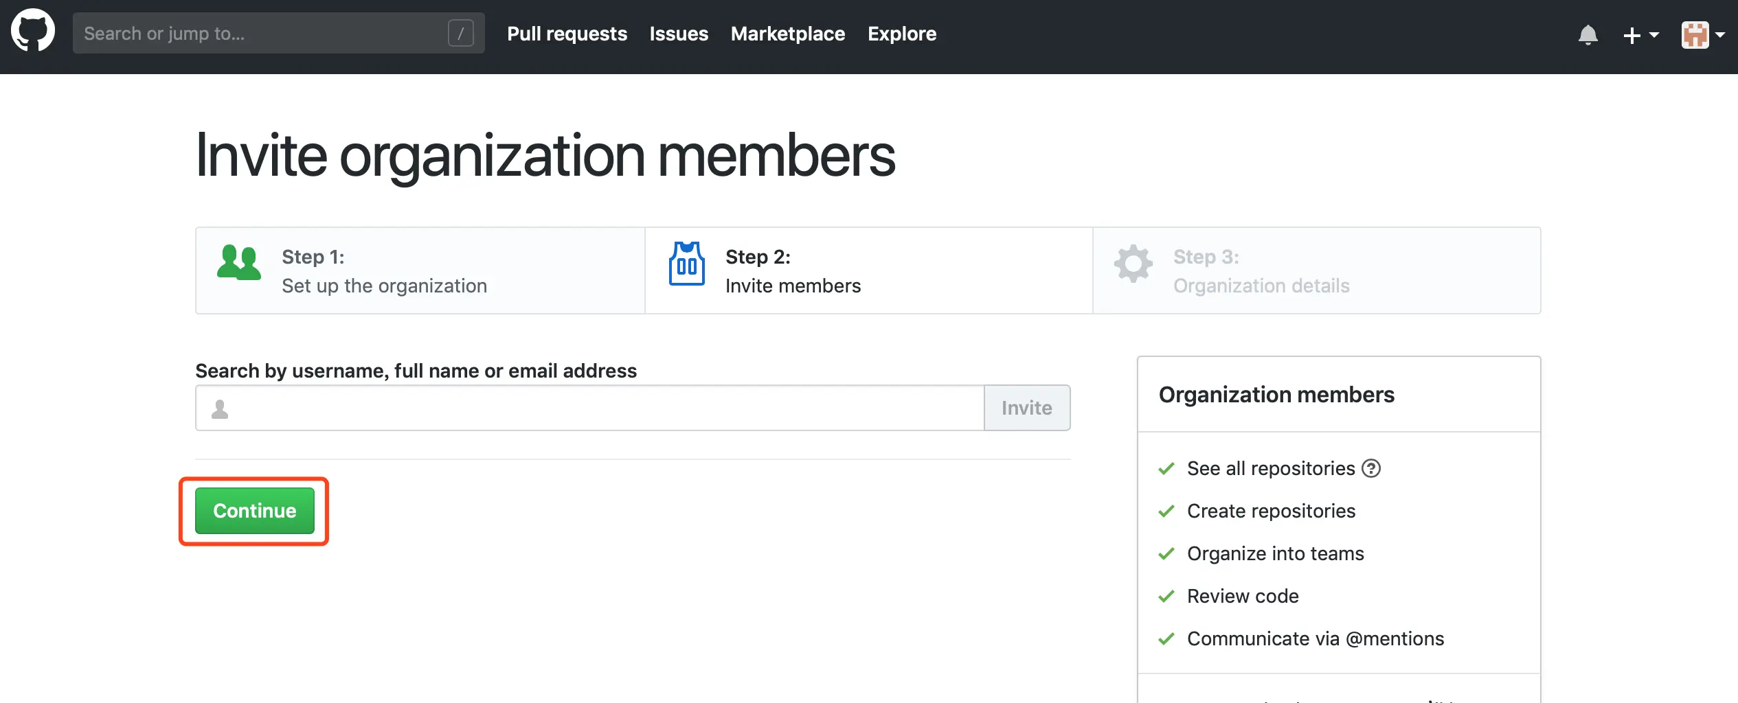
Task: Click the Step 3 gear icon
Action: click(x=1133, y=264)
